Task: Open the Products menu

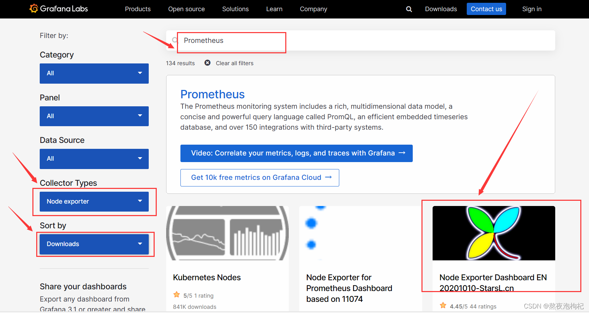Action: click(x=138, y=9)
